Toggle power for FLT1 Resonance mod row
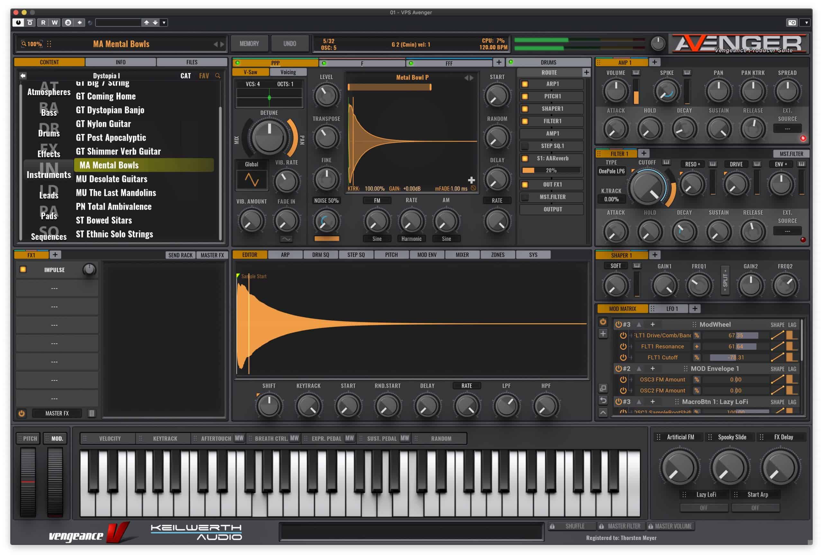Viewport: 823px width, 557px height. [x=623, y=347]
